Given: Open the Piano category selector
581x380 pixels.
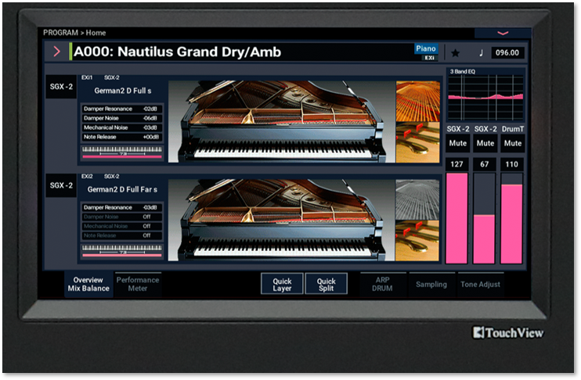Looking at the screenshot, I should point(425,48).
